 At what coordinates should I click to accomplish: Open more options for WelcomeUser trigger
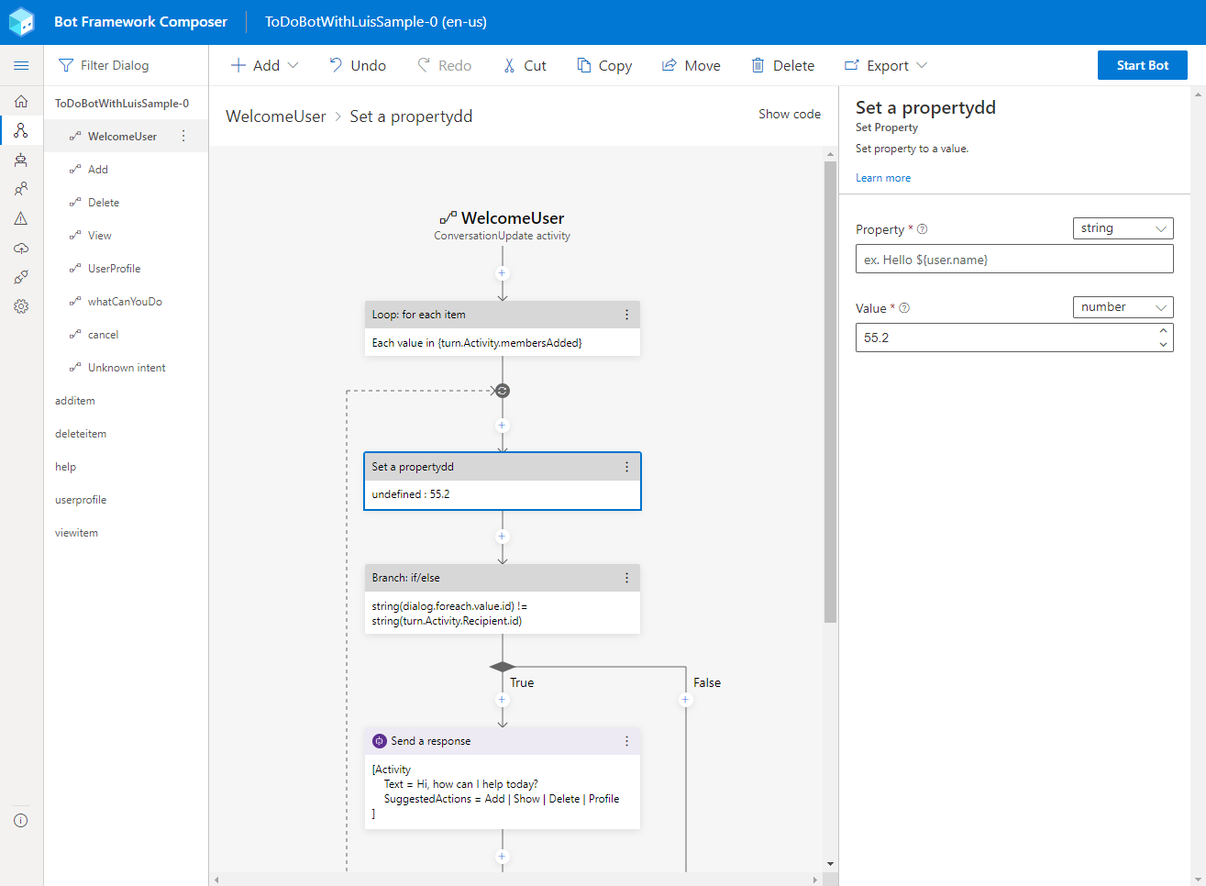click(x=183, y=136)
